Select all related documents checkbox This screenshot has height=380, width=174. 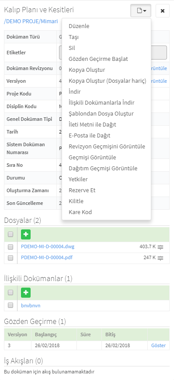(x=10, y=292)
